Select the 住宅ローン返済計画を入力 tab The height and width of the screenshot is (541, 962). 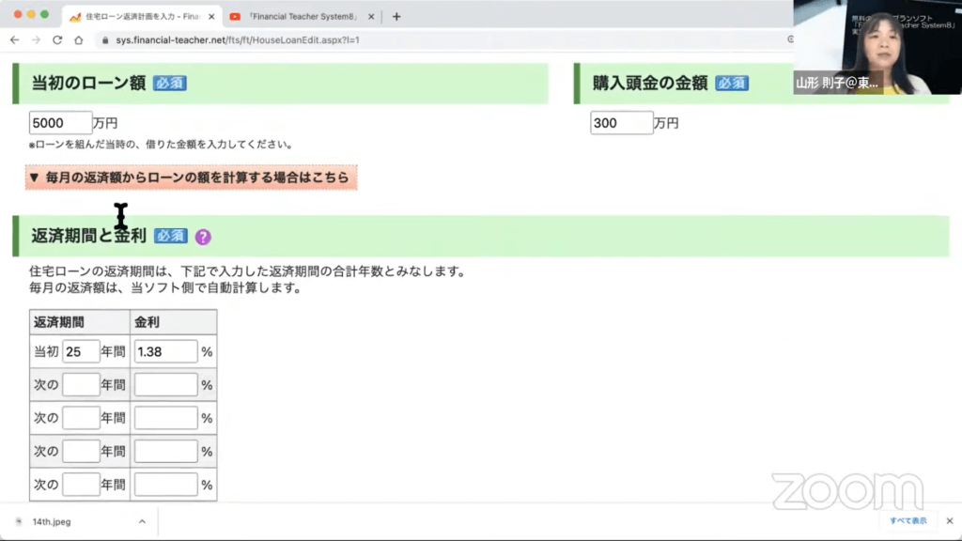[x=143, y=17]
